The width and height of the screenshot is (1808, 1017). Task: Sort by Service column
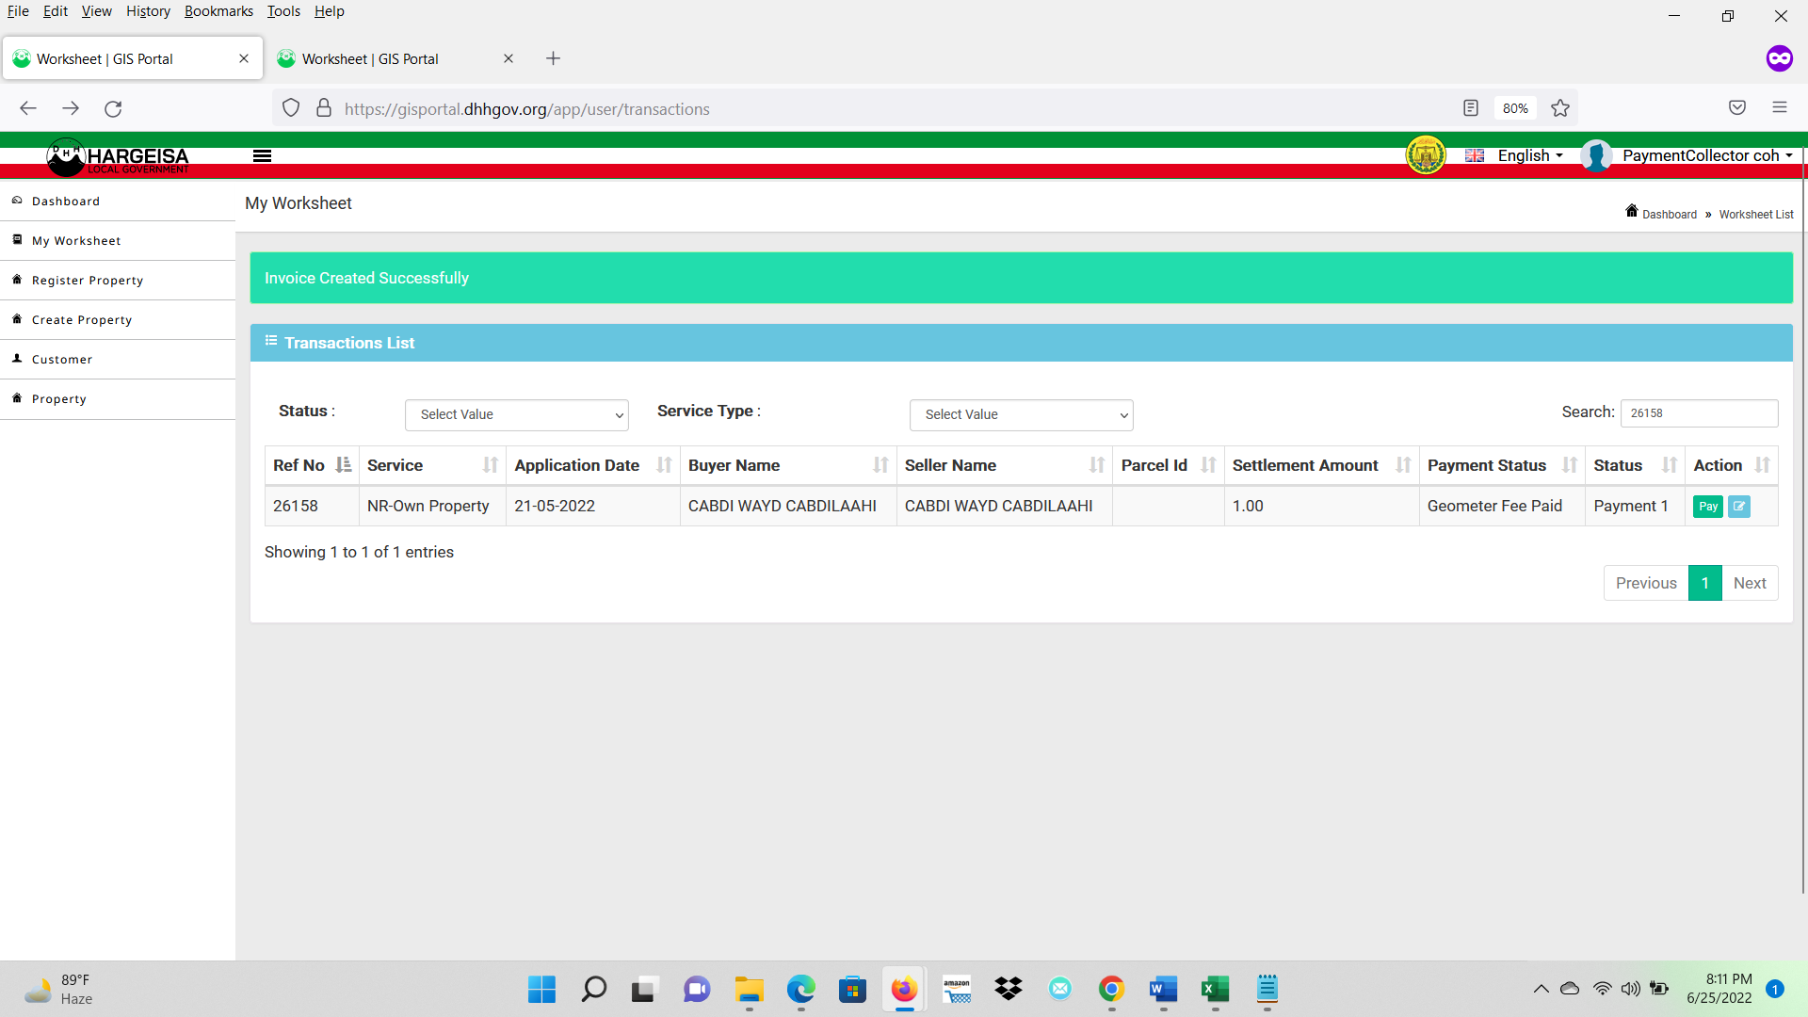(432, 465)
